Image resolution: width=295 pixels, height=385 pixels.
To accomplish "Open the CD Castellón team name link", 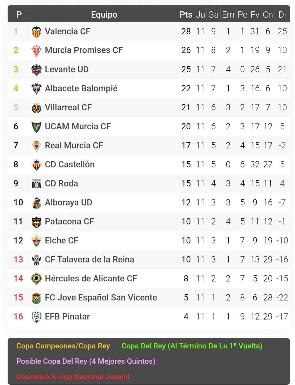I will pos(69,165).
